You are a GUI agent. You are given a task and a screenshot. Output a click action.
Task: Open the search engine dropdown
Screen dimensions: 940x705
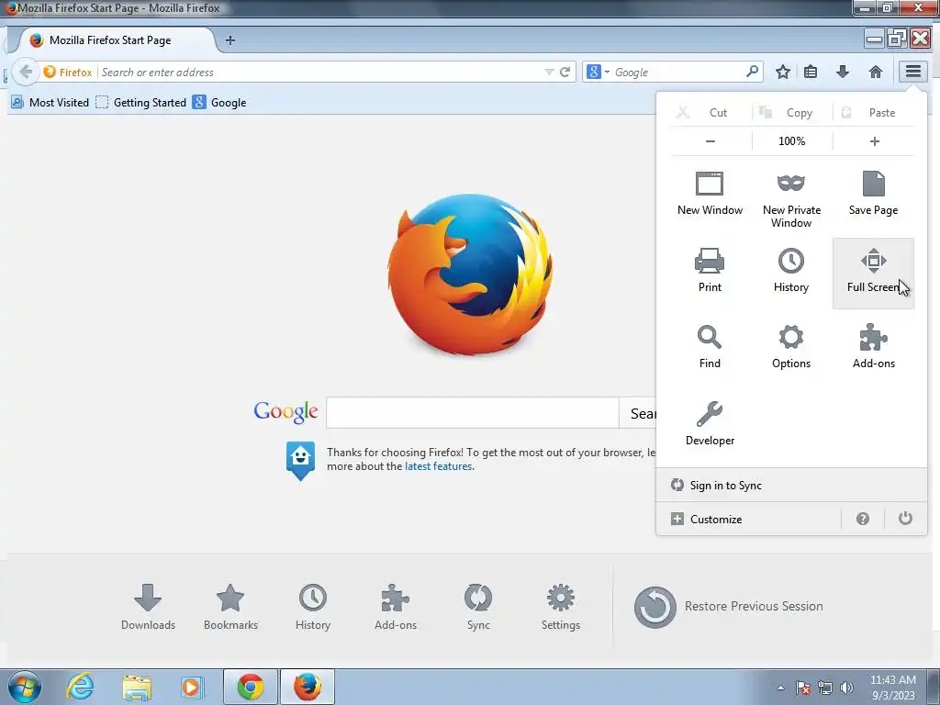[598, 72]
